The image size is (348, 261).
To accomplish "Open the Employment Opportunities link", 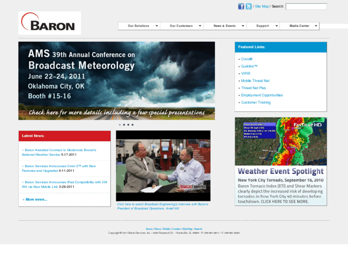I will [262, 95].
